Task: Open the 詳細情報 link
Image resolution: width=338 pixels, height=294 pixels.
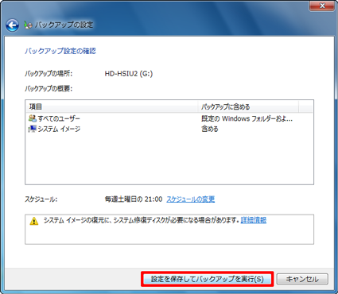Action: pos(254,220)
